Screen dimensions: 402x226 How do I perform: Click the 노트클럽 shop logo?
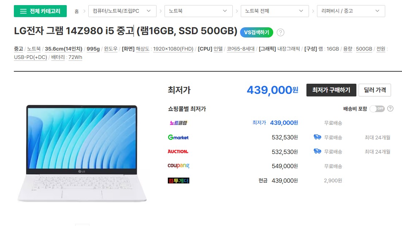(x=178, y=123)
